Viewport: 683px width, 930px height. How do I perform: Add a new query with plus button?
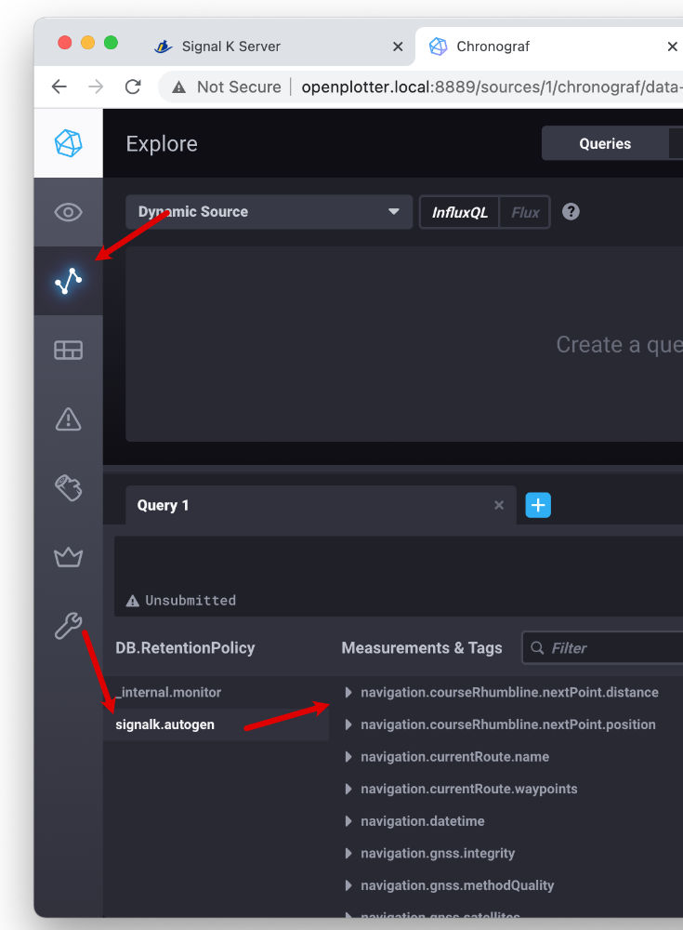click(x=538, y=505)
